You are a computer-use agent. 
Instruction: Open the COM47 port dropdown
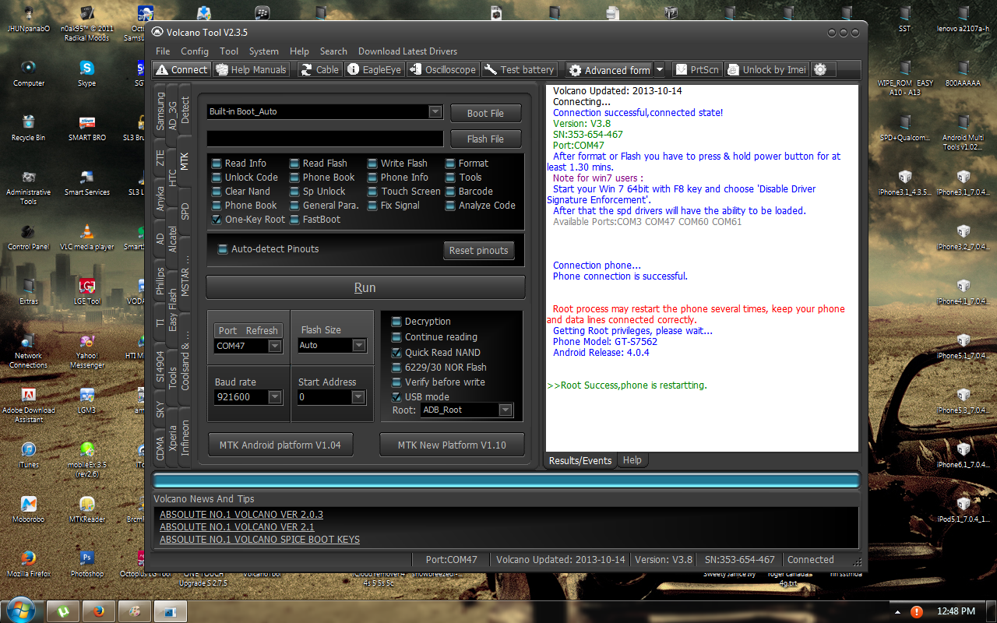[275, 346]
